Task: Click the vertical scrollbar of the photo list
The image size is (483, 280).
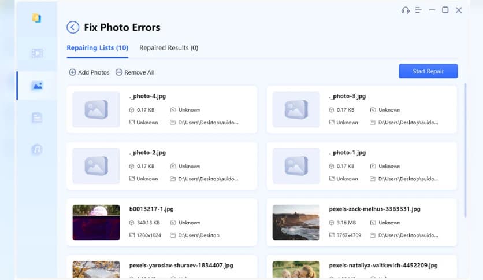Action: [465, 150]
